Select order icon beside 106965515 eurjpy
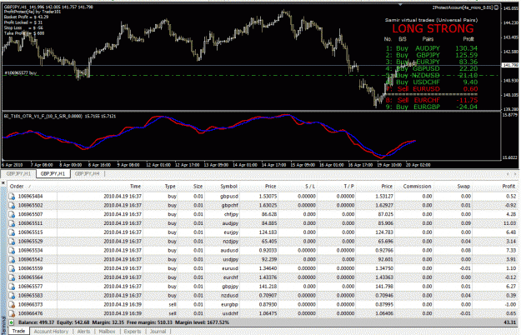This screenshot has width=521, height=335. (x=12, y=232)
